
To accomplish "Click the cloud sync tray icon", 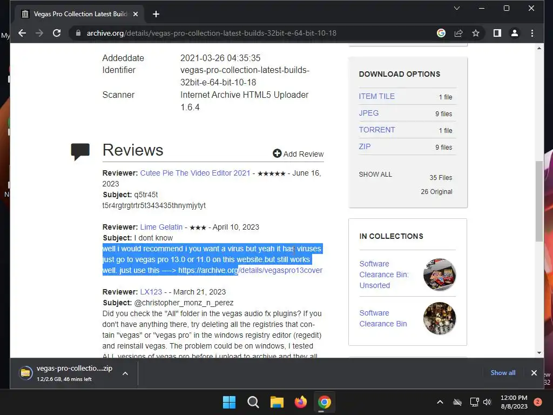I will pos(457,402).
